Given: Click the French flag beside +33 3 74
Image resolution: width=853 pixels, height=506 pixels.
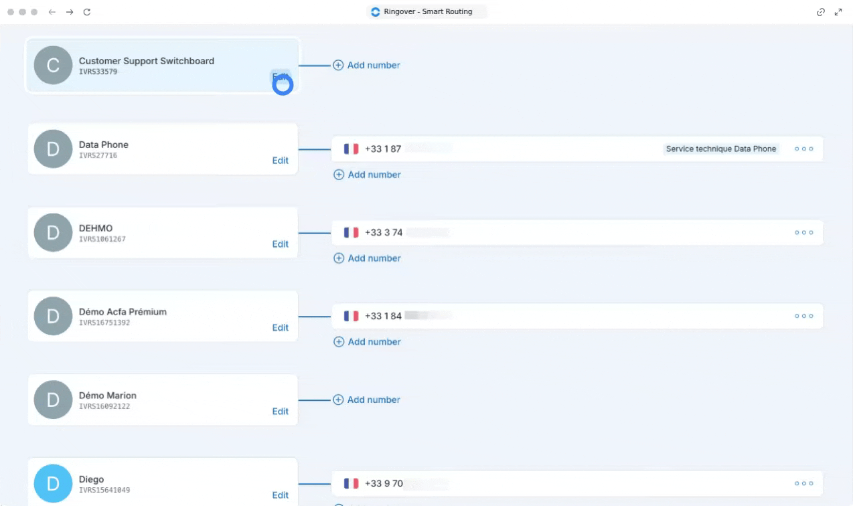Looking at the screenshot, I should tap(351, 232).
